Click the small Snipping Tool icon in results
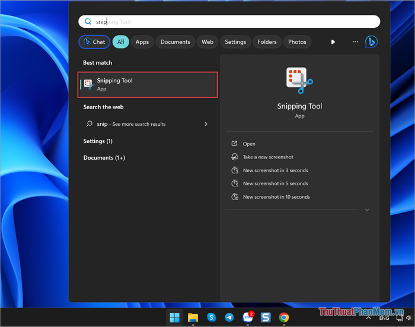The width and height of the screenshot is (415, 327). coord(89,84)
